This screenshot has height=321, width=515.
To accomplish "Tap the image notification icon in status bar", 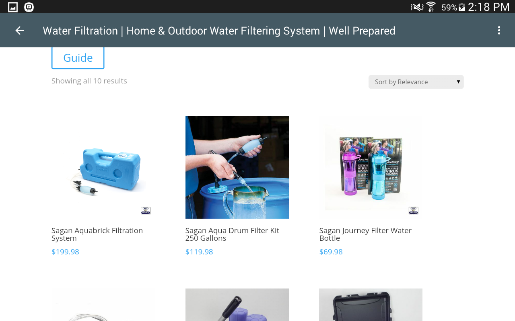I will pyautogui.click(x=13, y=7).
